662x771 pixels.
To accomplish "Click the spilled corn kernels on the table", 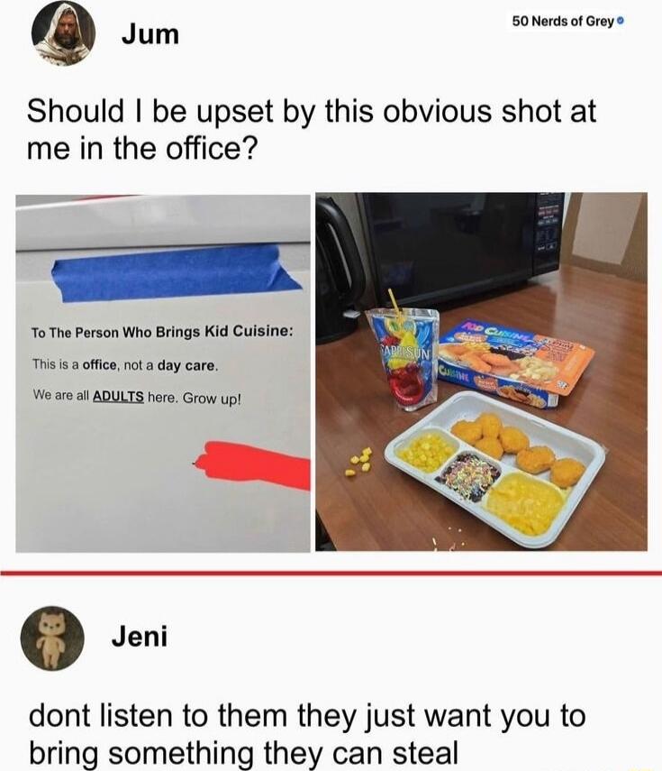I will point(360,463).
